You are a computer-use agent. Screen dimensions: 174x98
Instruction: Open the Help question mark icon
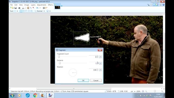click(x=163, y=5)
